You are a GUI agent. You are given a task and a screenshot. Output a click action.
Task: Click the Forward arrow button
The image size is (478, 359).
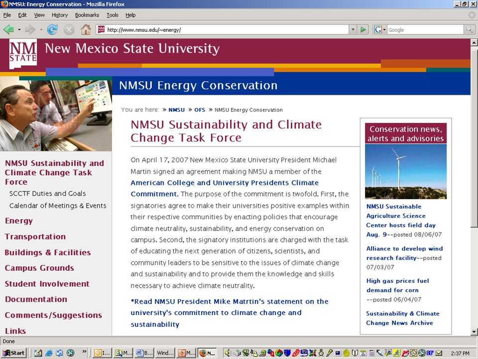(x=30, y=29)
